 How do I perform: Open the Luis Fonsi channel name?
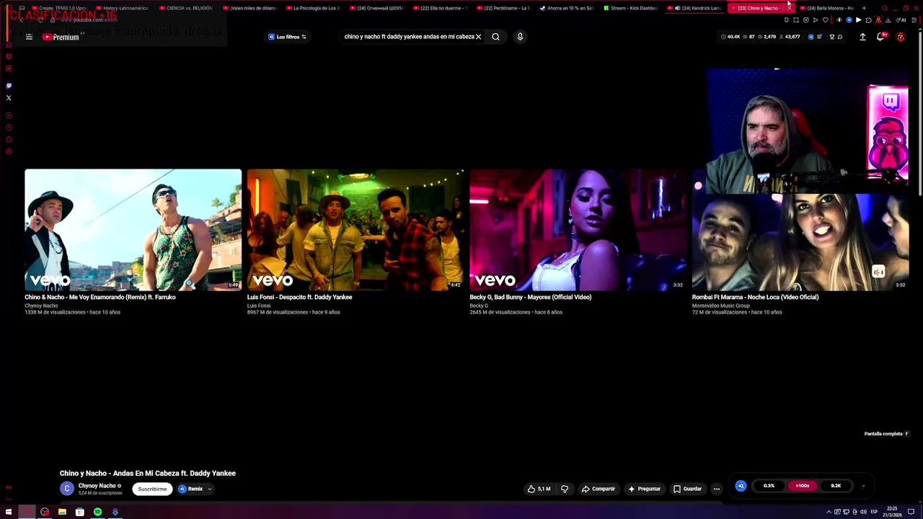click(259, 306)
